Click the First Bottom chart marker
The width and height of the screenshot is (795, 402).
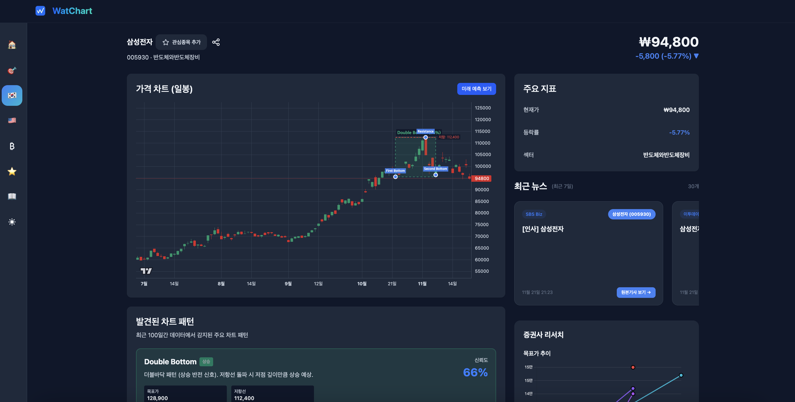(x=395, y=176)
